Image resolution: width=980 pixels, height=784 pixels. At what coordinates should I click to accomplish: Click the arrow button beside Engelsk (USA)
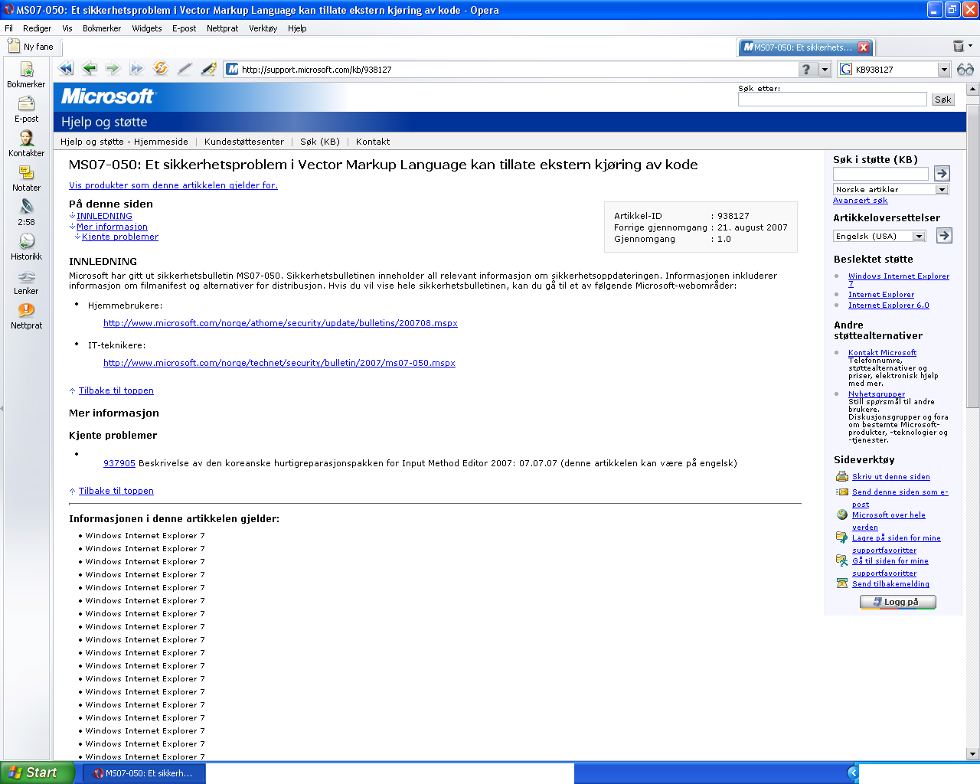pos(944,236)
